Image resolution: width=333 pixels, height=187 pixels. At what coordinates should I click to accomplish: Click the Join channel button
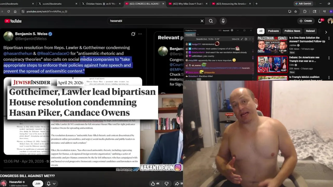[38, 183]
